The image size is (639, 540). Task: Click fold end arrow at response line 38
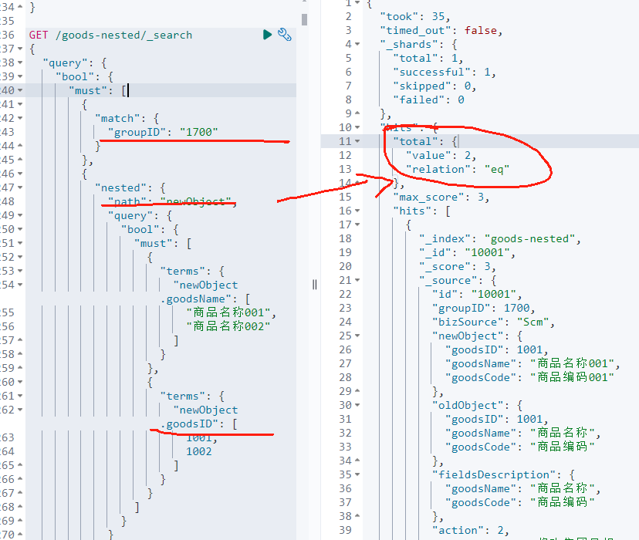(357, 516)
